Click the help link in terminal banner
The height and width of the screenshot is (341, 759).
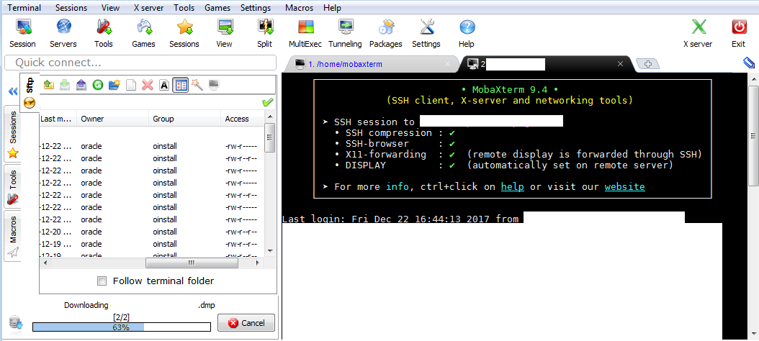[513, 187]
